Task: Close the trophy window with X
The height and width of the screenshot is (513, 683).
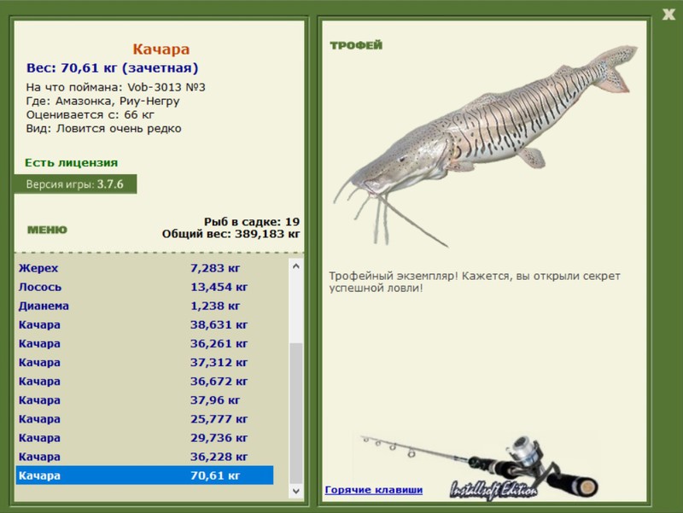Action: pos(668,15)
